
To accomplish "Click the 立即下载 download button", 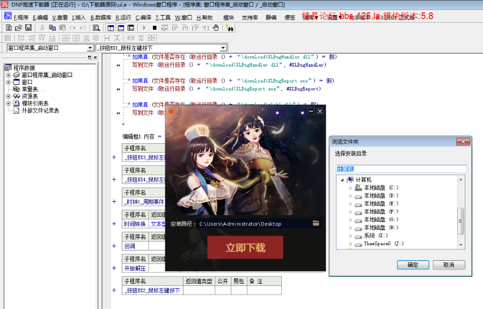I will (245, 247).
